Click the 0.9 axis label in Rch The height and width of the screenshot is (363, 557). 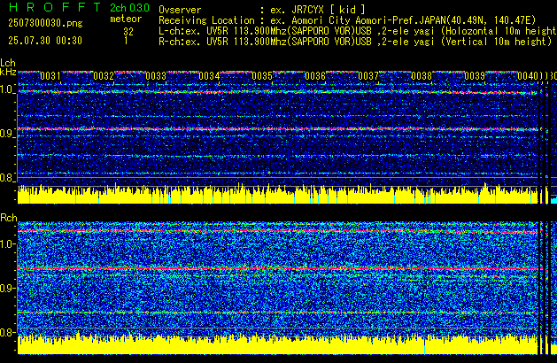[x=7, y=288]
